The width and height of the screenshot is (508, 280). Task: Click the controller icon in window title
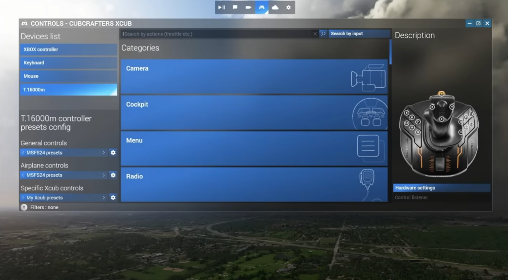pyautogui.click(x=24, y=23)
